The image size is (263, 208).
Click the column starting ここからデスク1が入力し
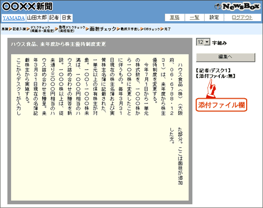coord(19,87)
